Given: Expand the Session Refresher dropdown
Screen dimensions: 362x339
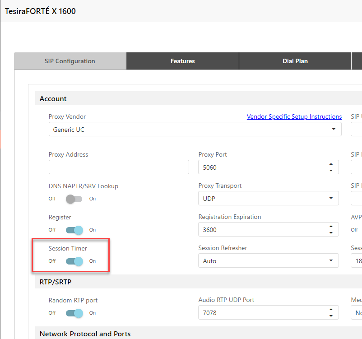Looking at the screenshot, I should point(269,261).
